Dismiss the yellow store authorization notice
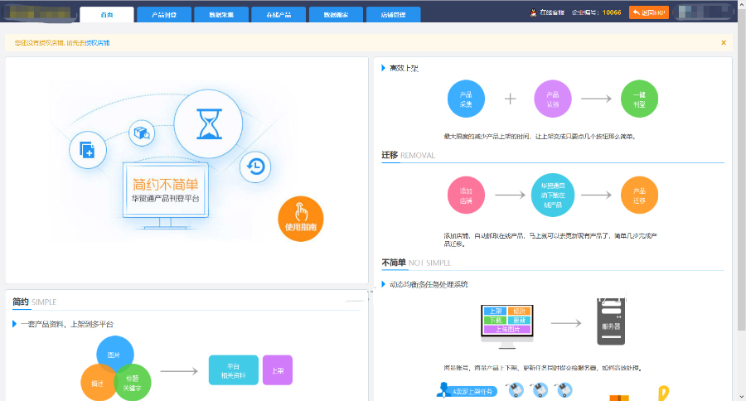Viewport: 746px width, 401px height. pyautogui.click(x=724, y=43)
